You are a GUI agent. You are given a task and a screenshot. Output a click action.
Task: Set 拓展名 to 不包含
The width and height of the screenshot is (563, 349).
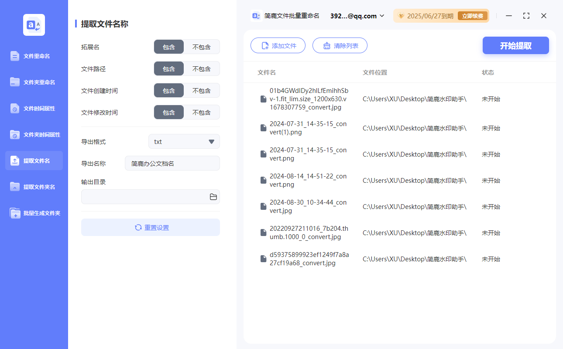tap(202, 47)
